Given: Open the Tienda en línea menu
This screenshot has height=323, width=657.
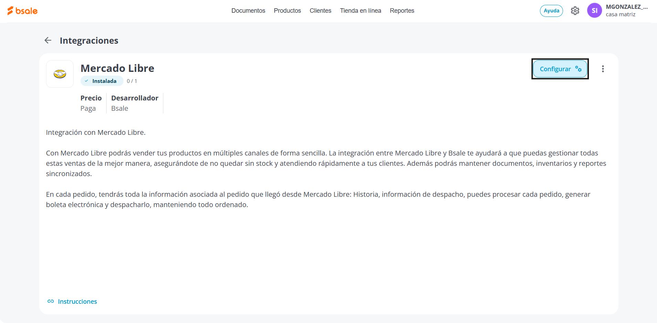Looking at the screenshot, I should 361,11.
